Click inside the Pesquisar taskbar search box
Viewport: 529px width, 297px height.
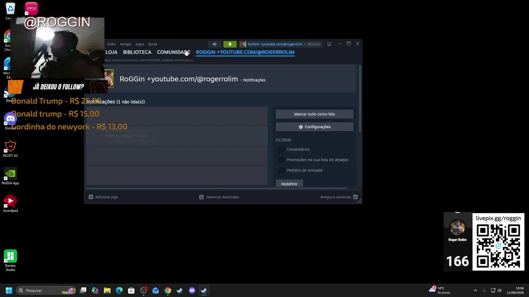click(x=46, y=290)
